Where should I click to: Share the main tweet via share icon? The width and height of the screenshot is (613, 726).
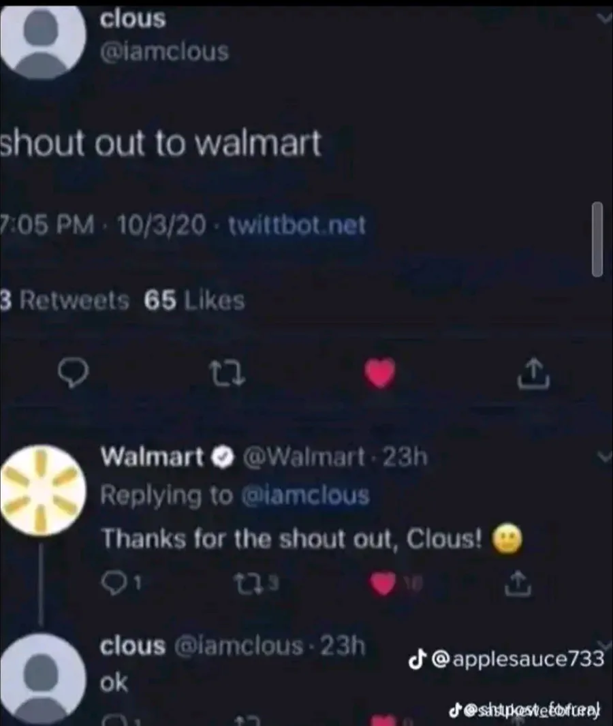pos(533,373)
